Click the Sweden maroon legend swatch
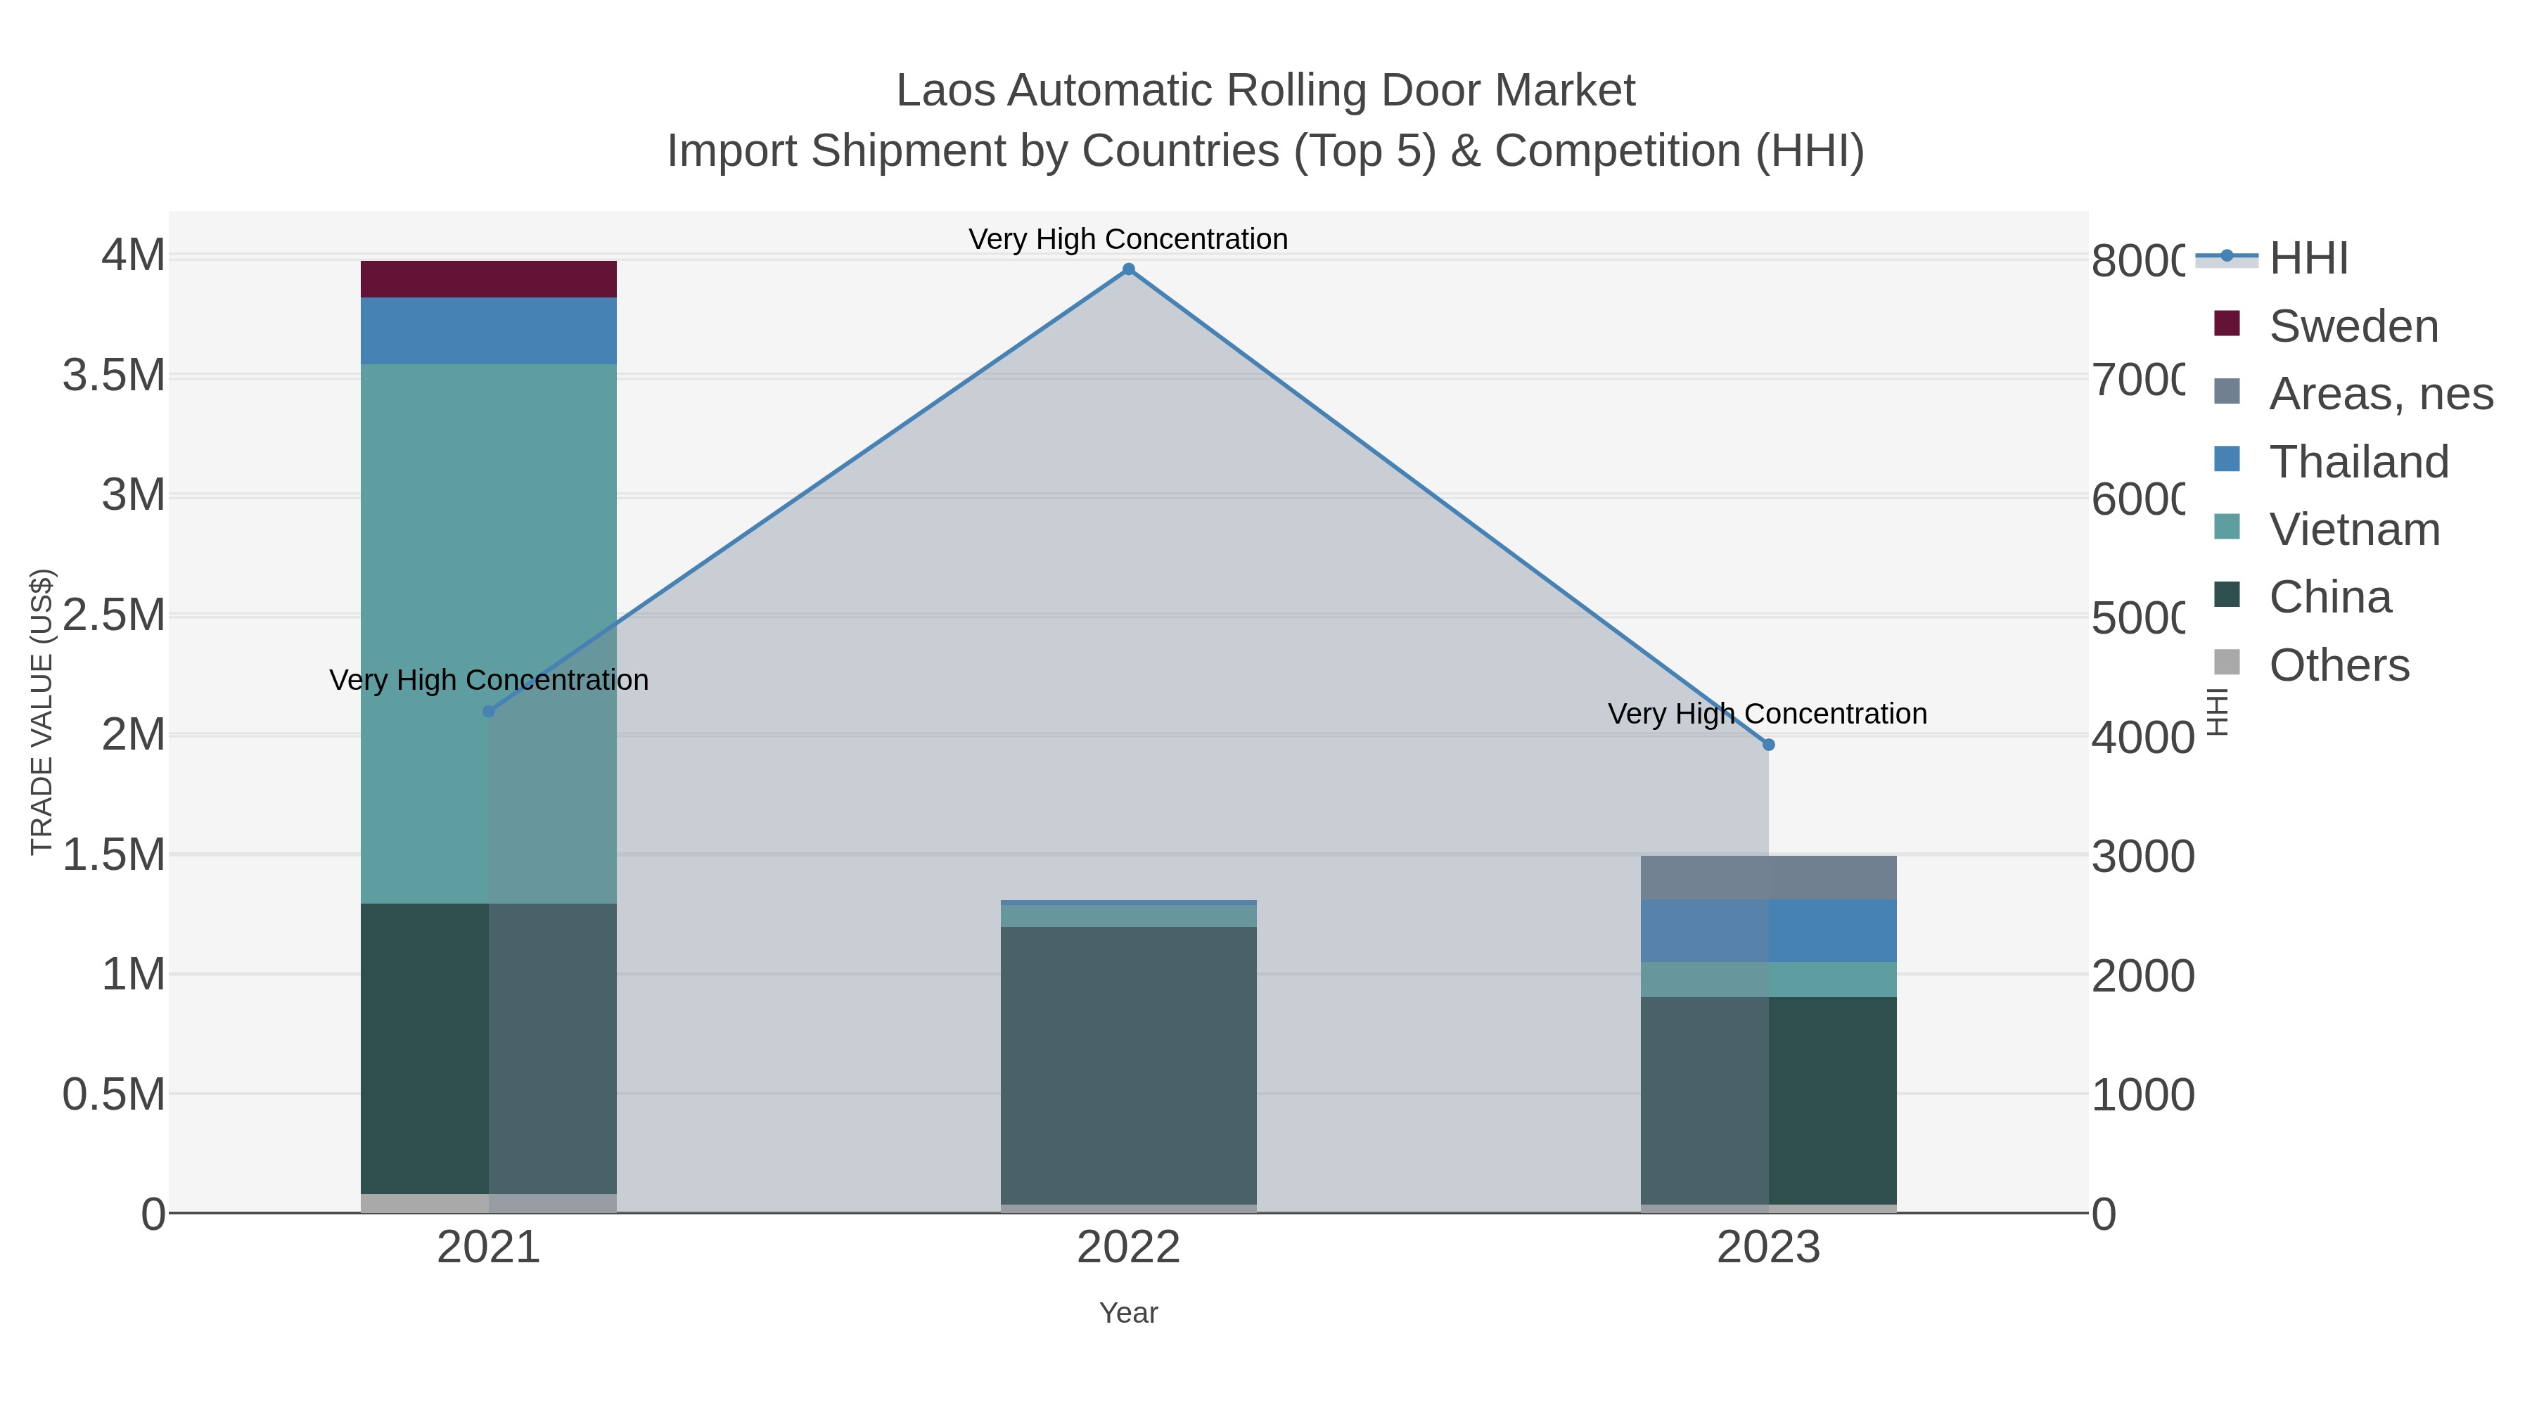 [2227, 323]
